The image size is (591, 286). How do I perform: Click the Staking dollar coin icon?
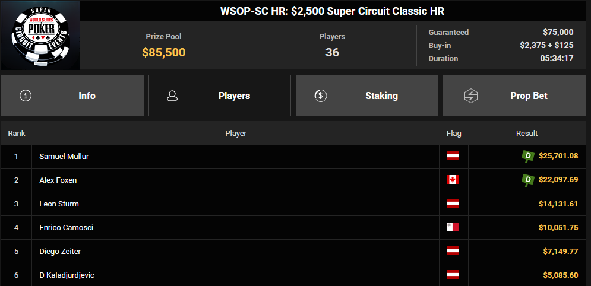pyautogui.click(x=321, y=96)
